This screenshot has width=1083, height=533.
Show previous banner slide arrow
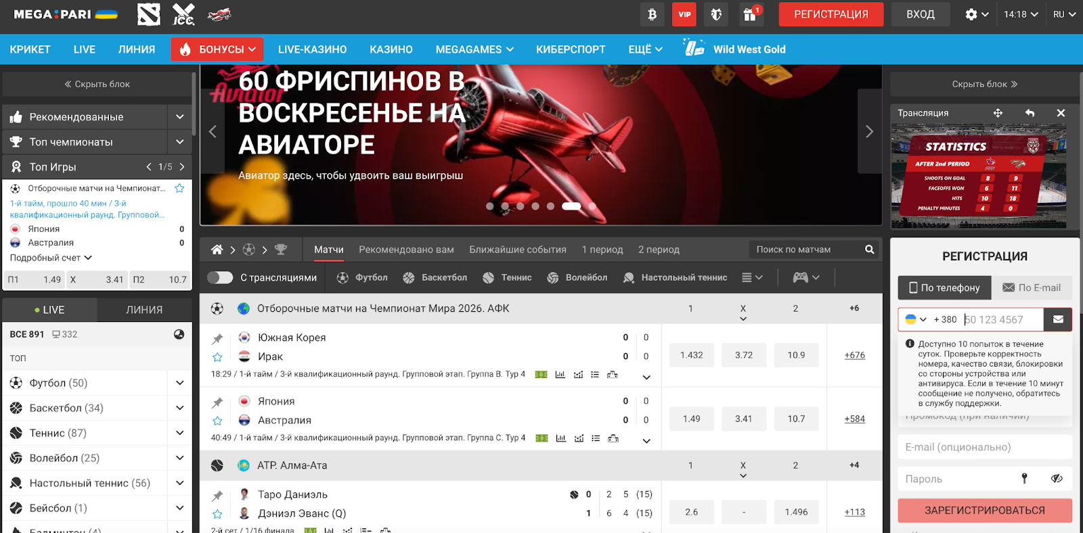tap(213, 131)
